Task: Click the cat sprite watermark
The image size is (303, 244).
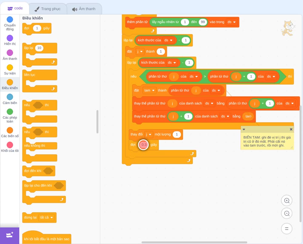Action: 288,28
